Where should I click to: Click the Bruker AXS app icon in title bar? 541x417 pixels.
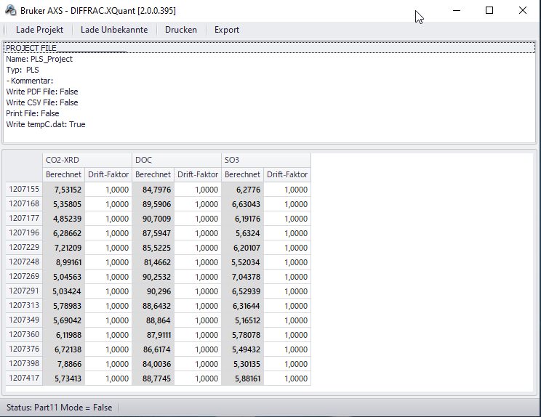click(x=10, y=10)
